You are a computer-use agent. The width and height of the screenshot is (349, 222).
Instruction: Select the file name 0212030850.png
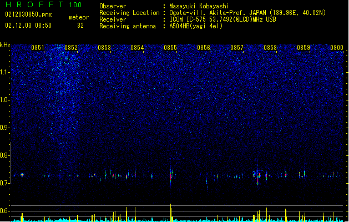coord(28,15)
